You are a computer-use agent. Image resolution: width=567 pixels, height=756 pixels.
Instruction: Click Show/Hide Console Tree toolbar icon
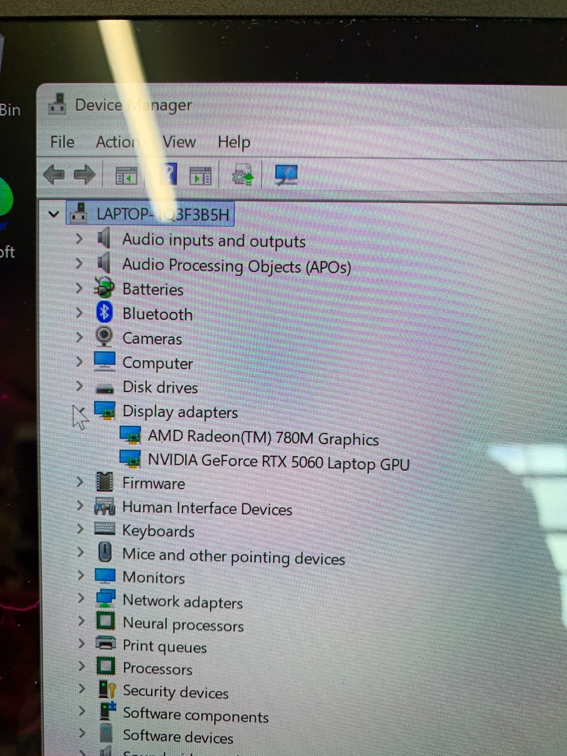[x=126, y=176]
